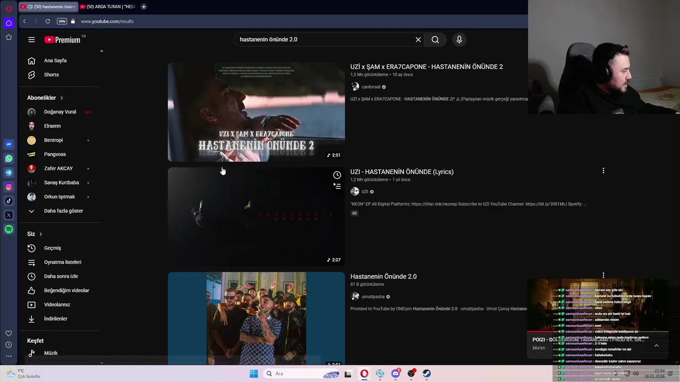Open X (Twitter) in the Opera sidebar
Screen dimensions: 680x382
[9, 215]
